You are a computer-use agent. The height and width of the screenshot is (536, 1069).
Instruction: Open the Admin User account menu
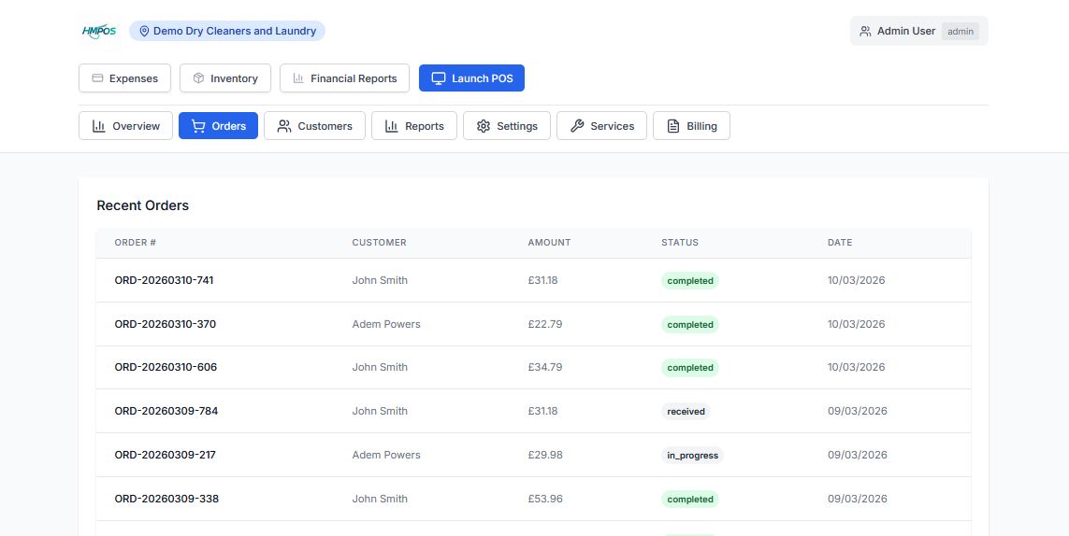click(919, 31)
